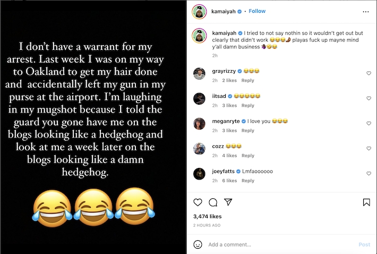Viewport: 377px width, 254px height.
Task: View cozz's profile avatar
Action: point(199,149)
